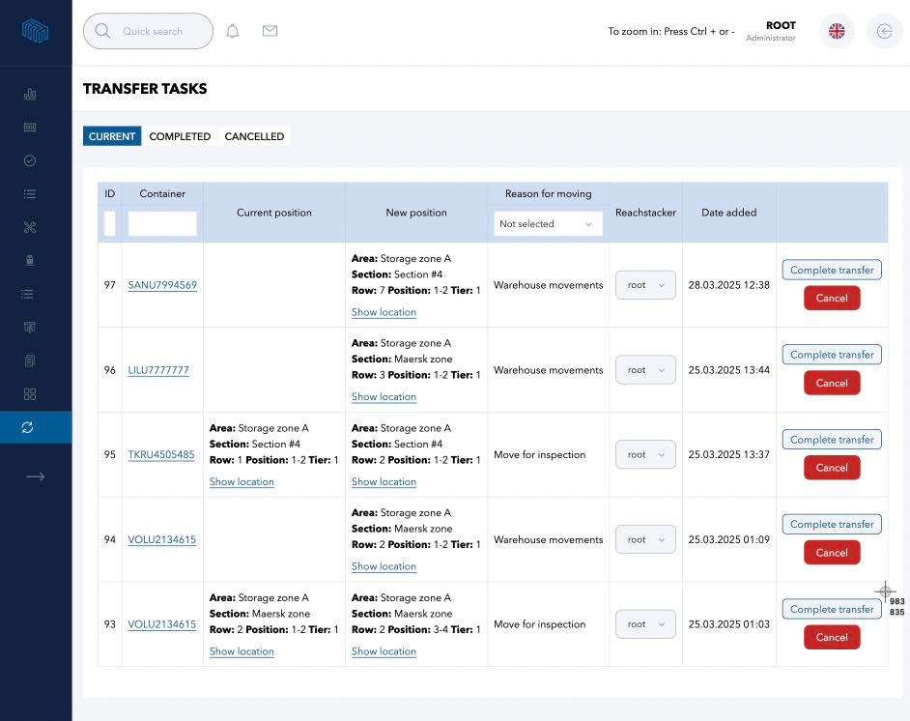
Task: Open the container rack sidebar icon
Action: pyautogui.click(x=30, y=128)
